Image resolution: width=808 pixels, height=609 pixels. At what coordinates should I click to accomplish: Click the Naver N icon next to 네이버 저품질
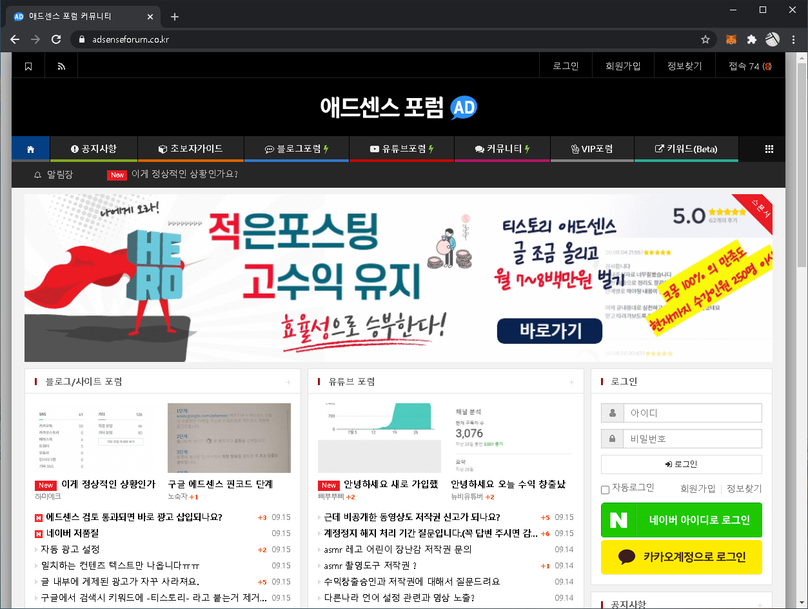(x=38, y=534)
